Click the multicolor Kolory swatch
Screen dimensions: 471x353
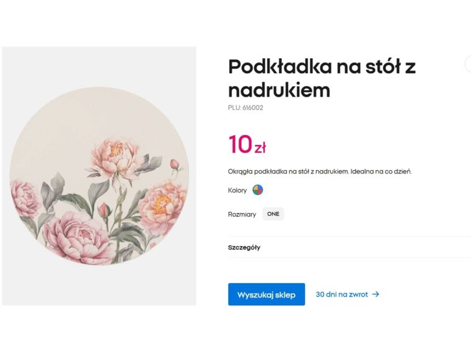[258, 190]
